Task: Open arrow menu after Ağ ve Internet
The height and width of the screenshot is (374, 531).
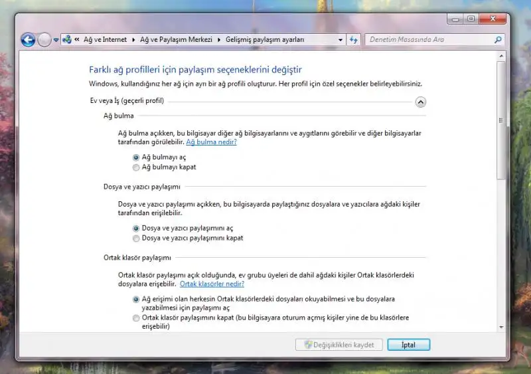Action: point(133,40)
